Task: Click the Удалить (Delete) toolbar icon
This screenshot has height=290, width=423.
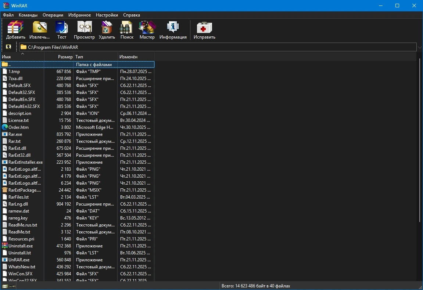Action: coord(107,30)
